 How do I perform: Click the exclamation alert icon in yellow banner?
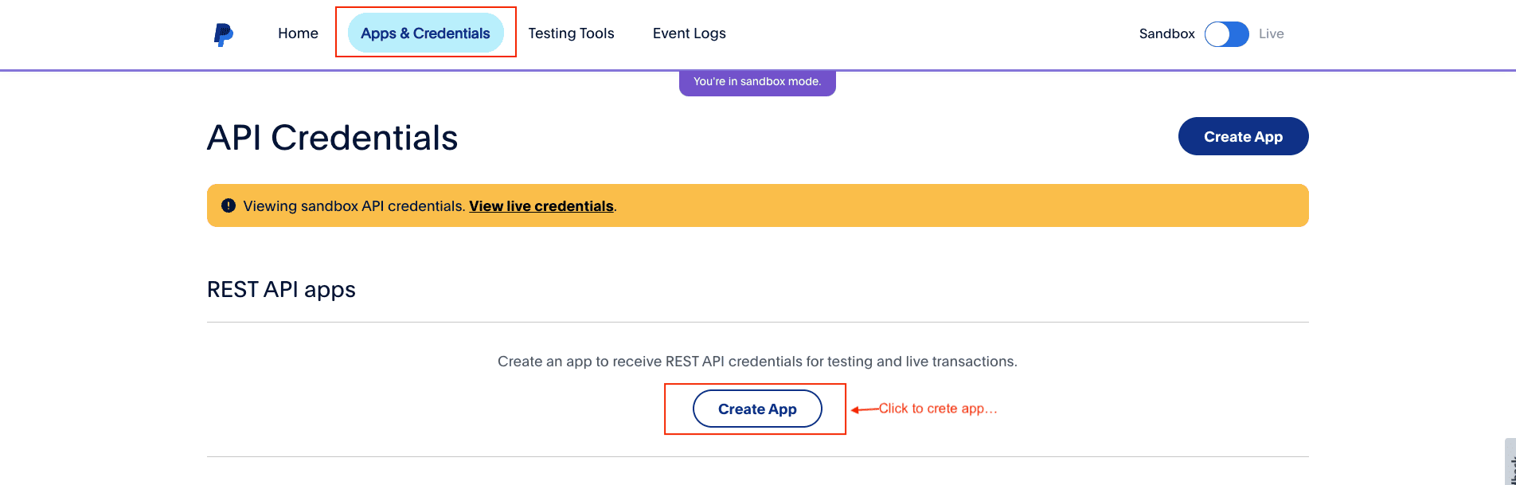(x=229, y=205)
